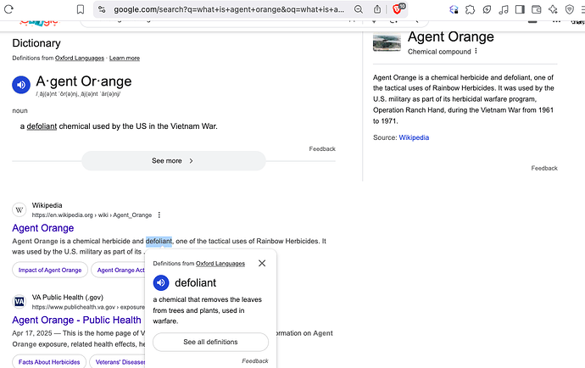Click highlighted defoliant word in Wikipedia snippet
Image resolution: width=585 pixels, height=368 pixels.
159,241
